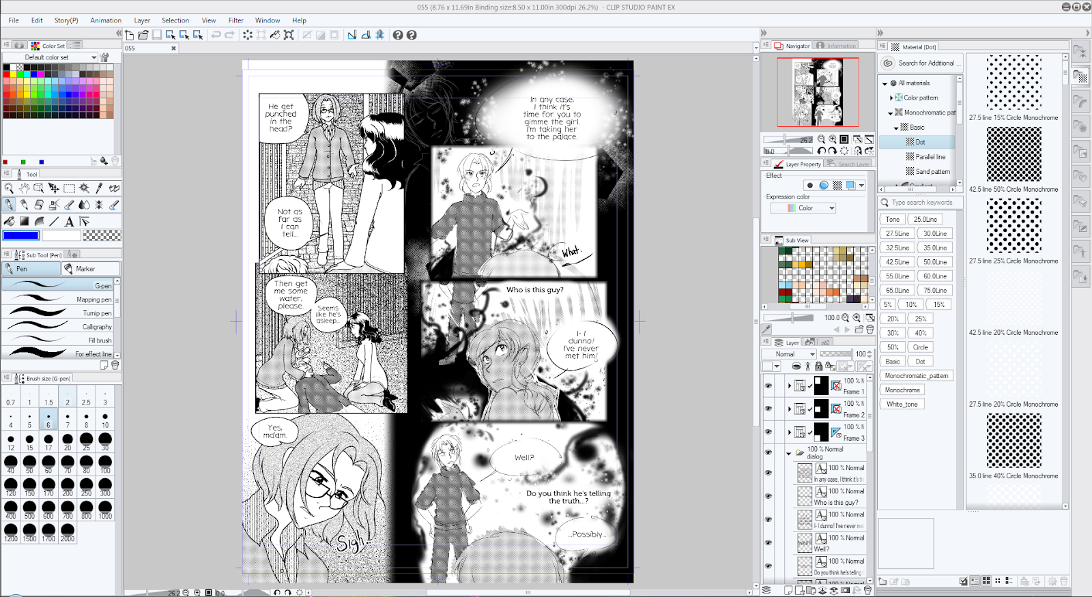Collapse the dialog layer folder

coord(789,453)
